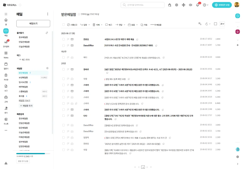Screen dimensions: 242x169
Task: Select 휴지통 trash folder
Action: [x=21, y=96]
